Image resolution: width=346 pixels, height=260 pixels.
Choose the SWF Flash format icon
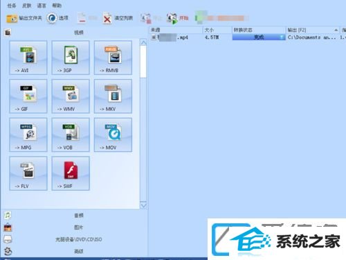click(x=71, y=173)
